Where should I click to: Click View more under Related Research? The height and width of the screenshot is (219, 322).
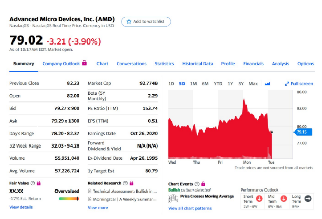pyautogui.click(x=97, y=207)
